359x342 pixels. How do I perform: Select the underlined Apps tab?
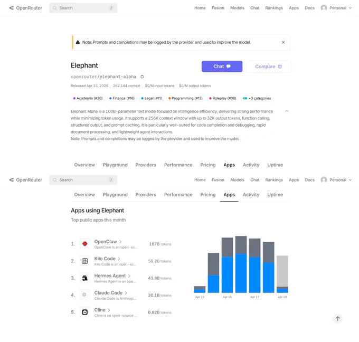[x=229, y=195]
